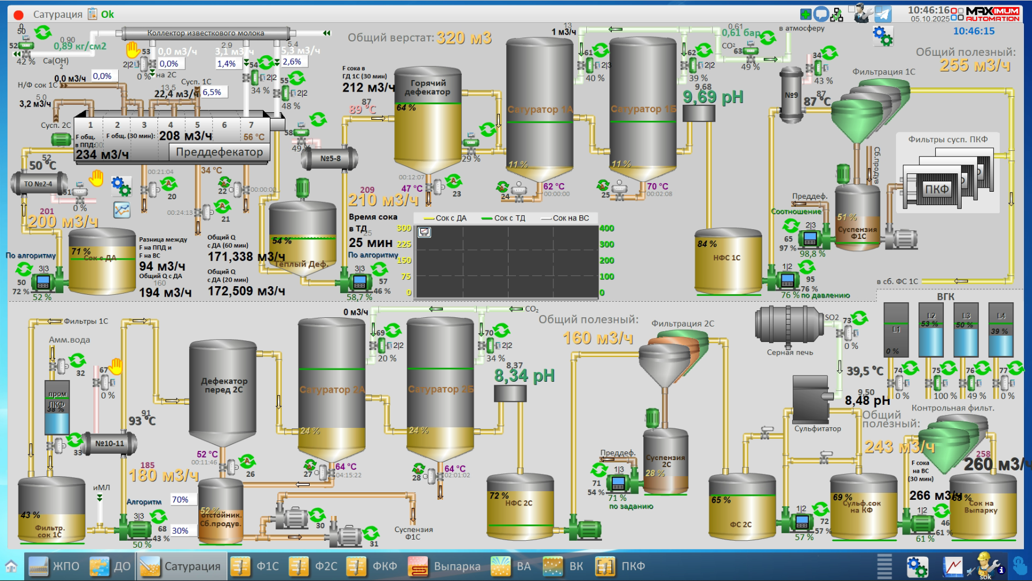Click the pump icon feeding Сок с ДА tank
Screen dimensions: 1032x581
click(43, 282)
